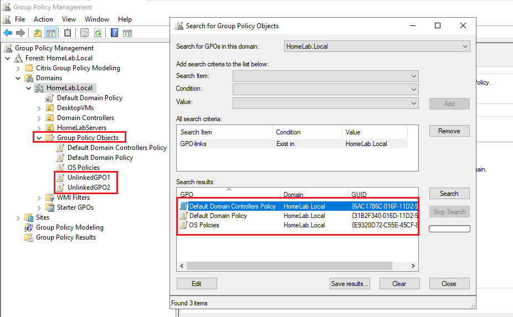
Task: Click the Domains node icon in tree
Action: 29,78
